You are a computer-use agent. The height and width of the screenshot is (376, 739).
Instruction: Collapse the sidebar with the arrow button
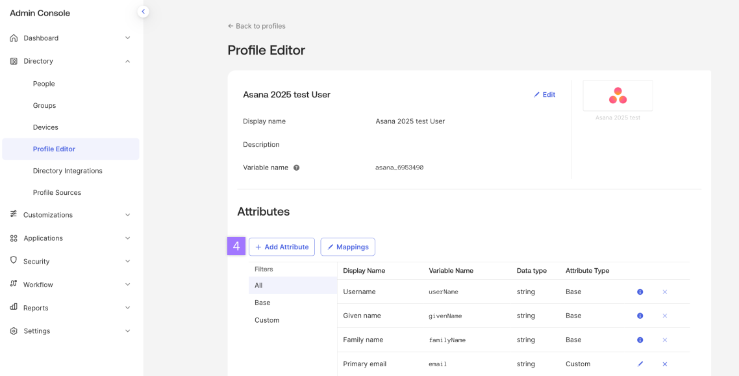144,12
